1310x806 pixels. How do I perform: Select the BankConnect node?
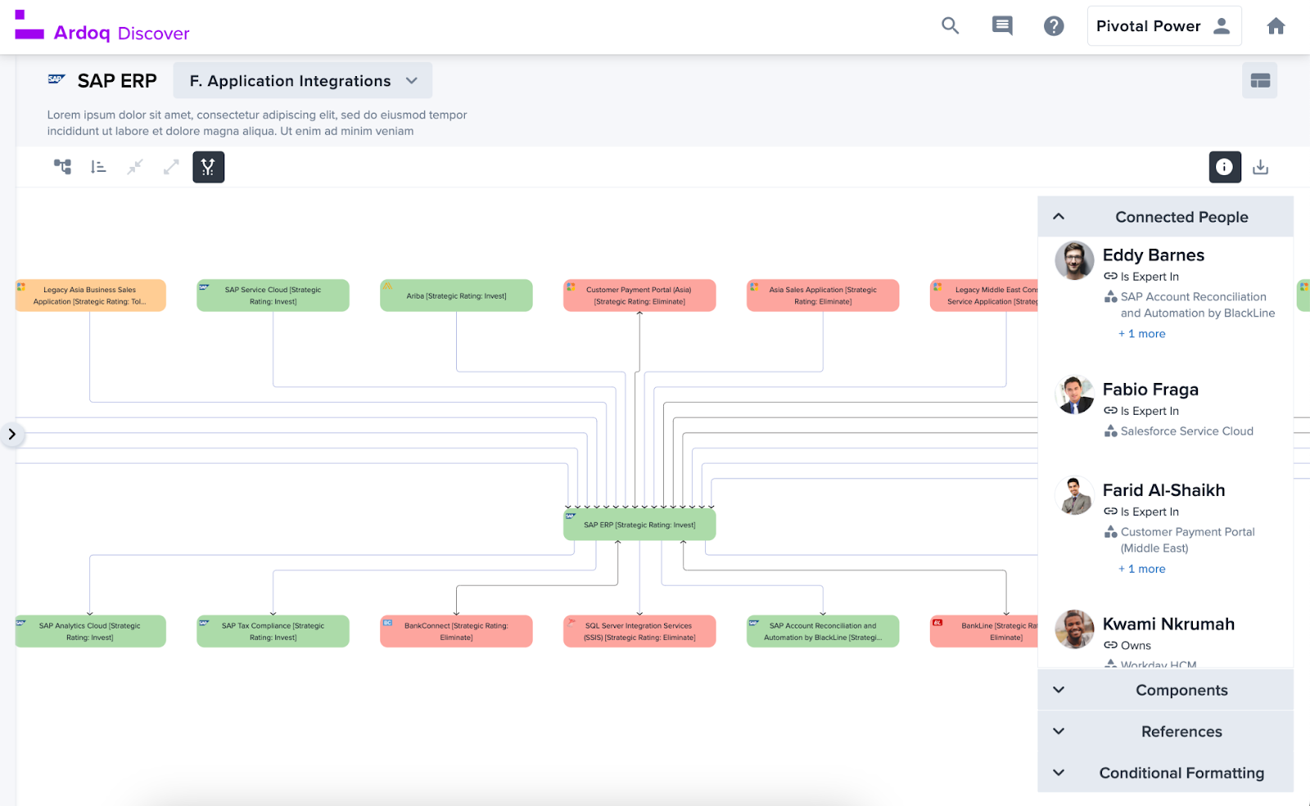(x=456, y=632)
